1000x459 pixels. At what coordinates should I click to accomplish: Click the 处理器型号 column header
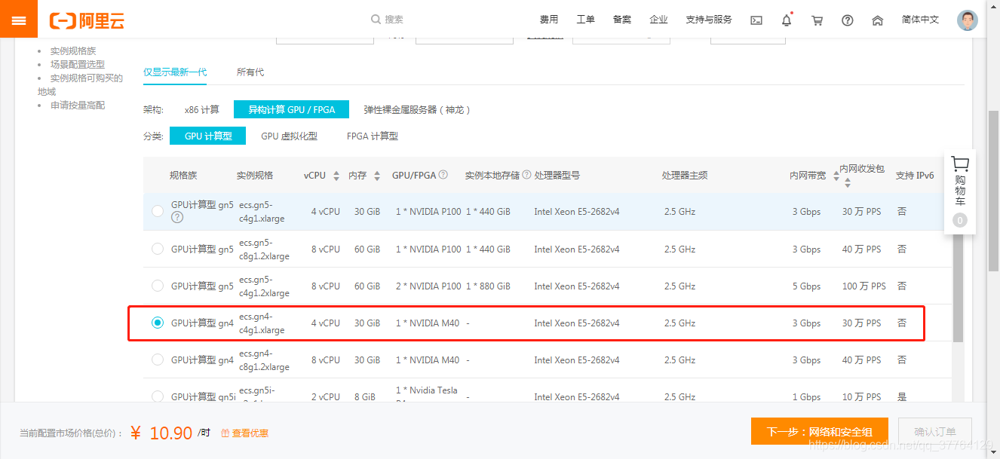pyautogui.click(x=557, y=175)
